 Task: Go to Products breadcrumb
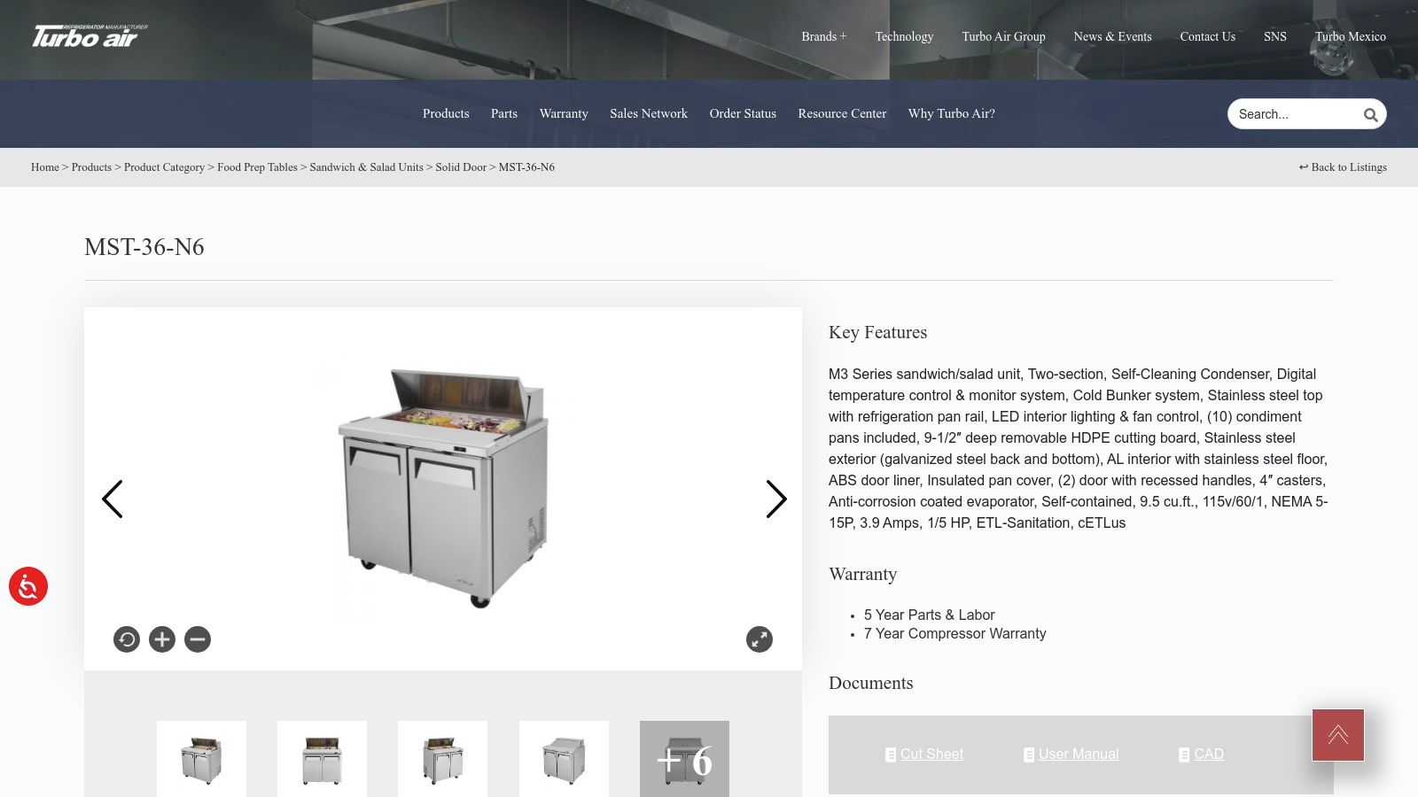pos(91,167)
